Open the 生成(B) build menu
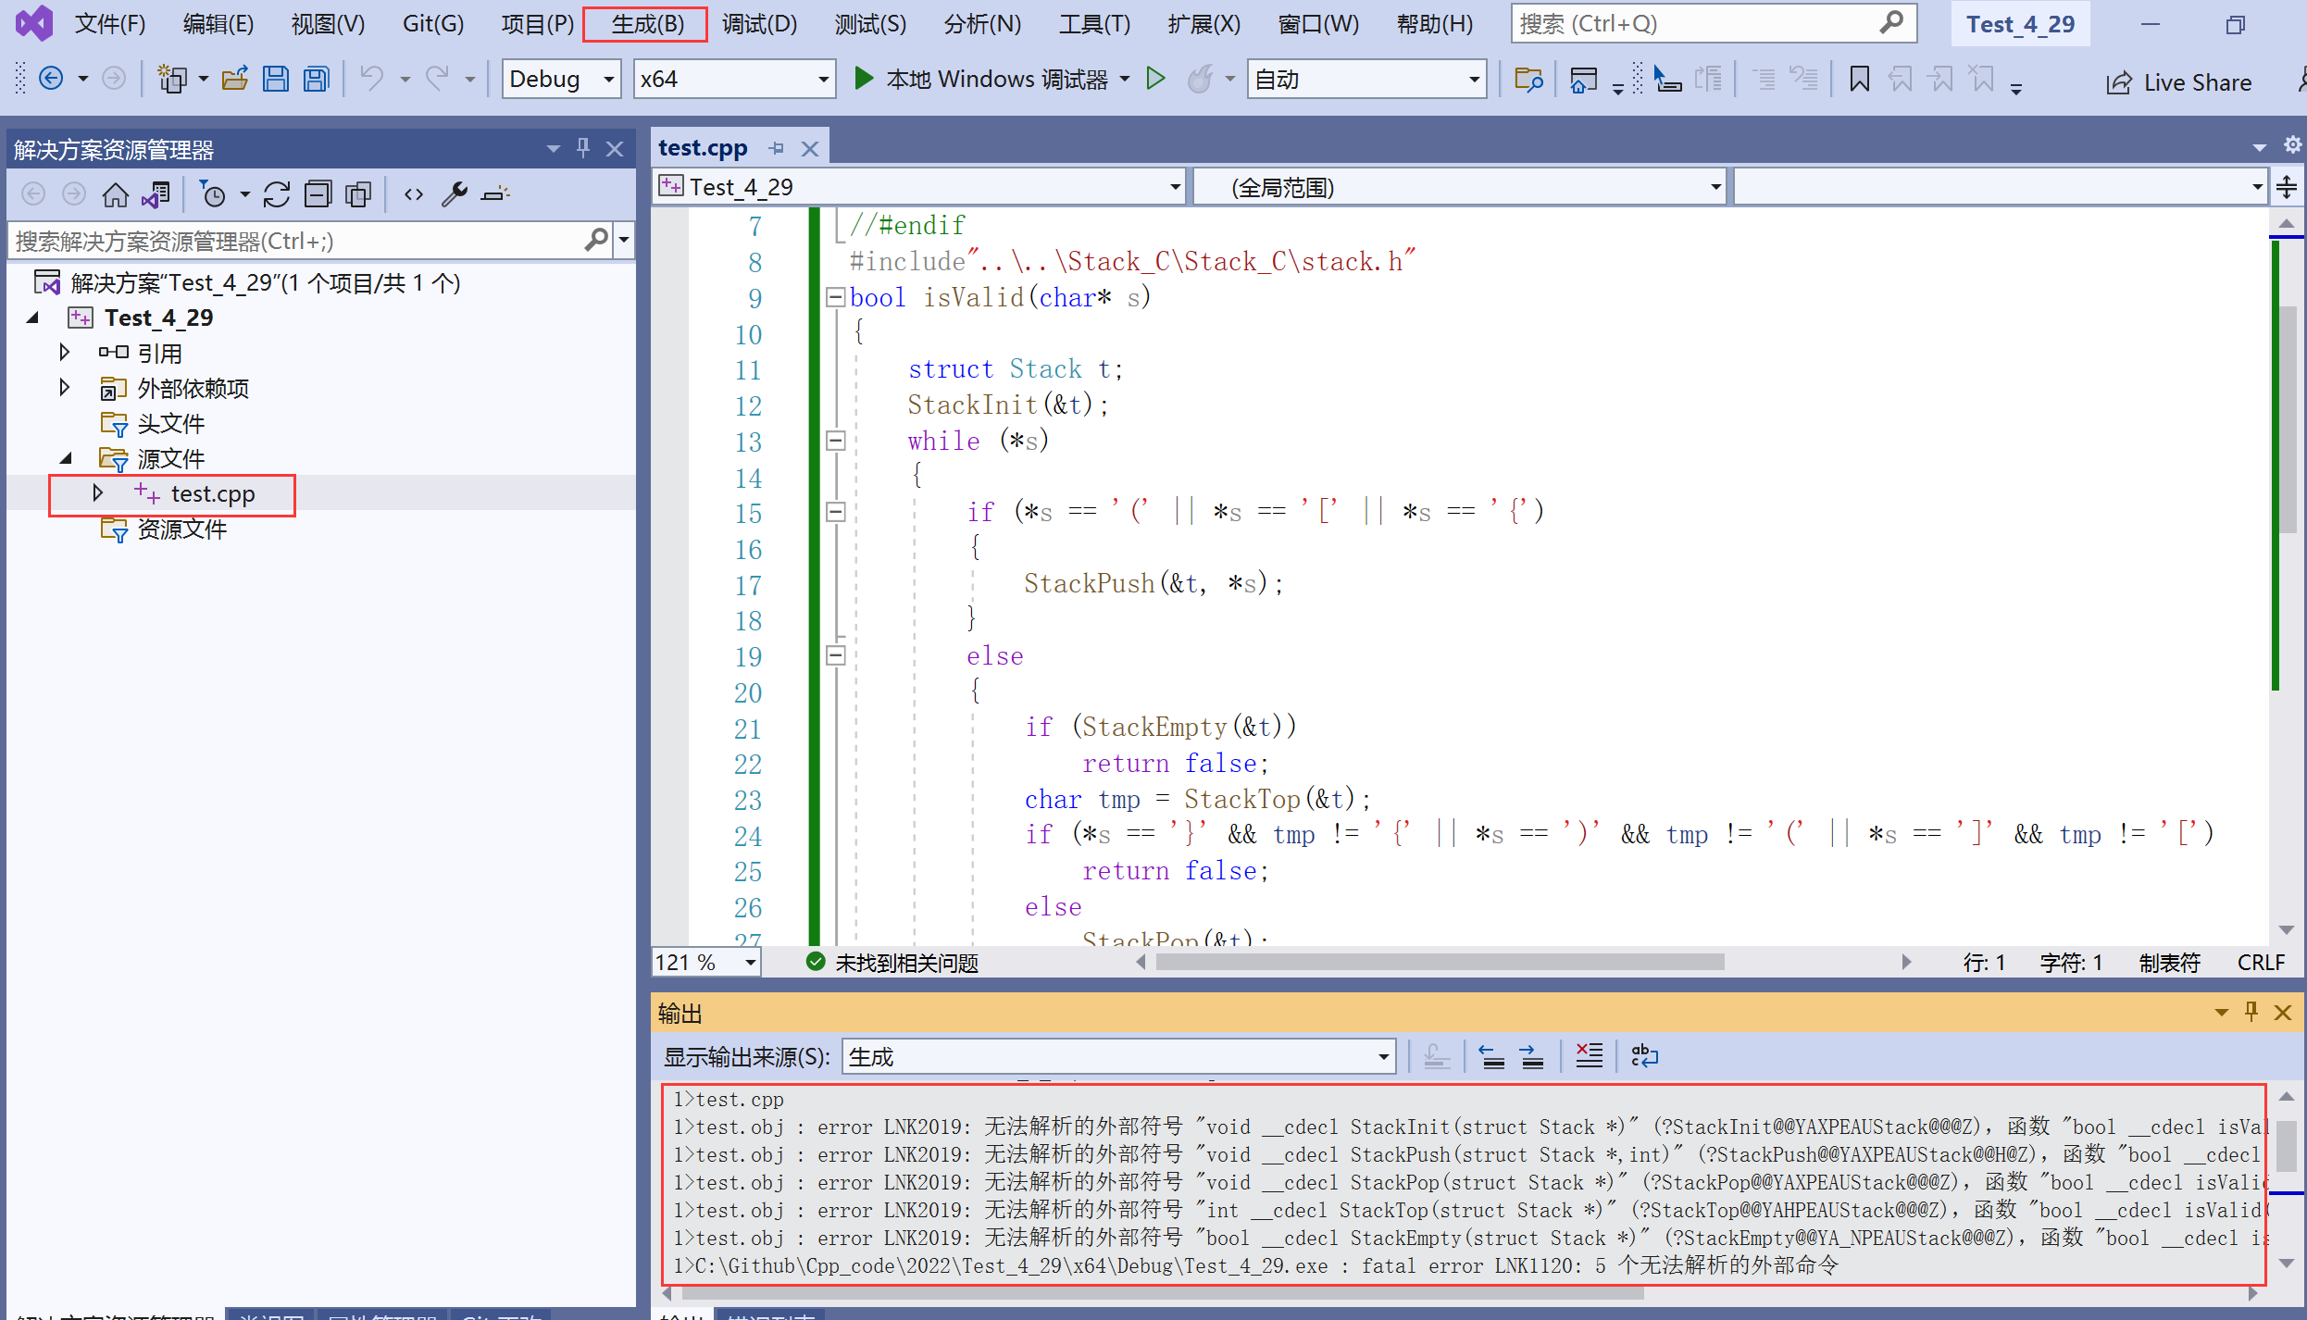 (646, 24)
